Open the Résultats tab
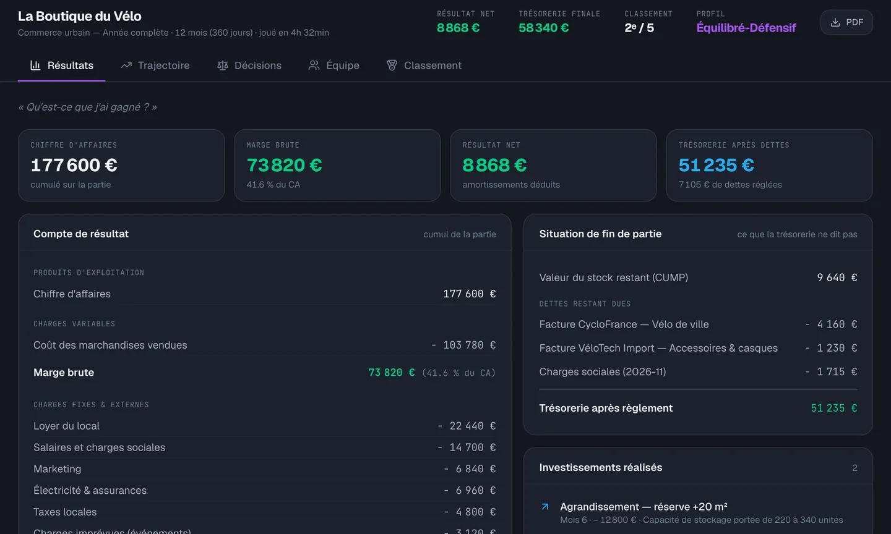This screenshot has width=891, height=534. (x=62, y=66)
